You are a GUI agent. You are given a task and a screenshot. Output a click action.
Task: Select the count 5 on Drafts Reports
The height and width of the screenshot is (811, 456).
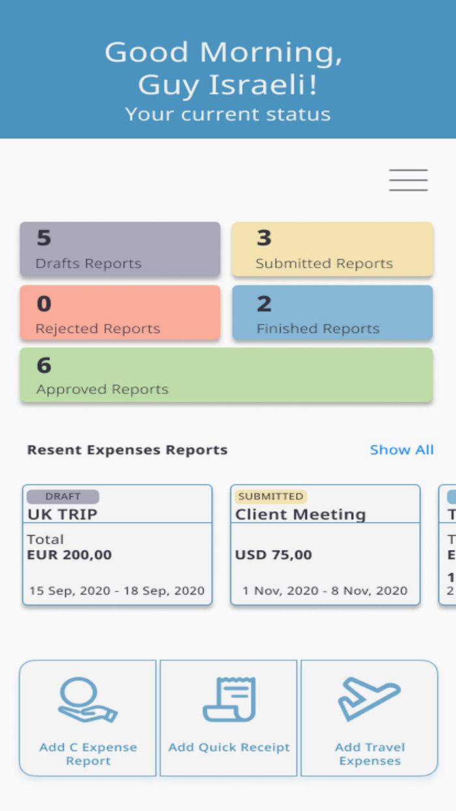coord(44,239)
